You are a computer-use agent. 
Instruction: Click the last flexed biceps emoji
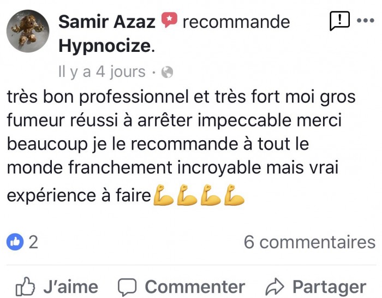234,195
